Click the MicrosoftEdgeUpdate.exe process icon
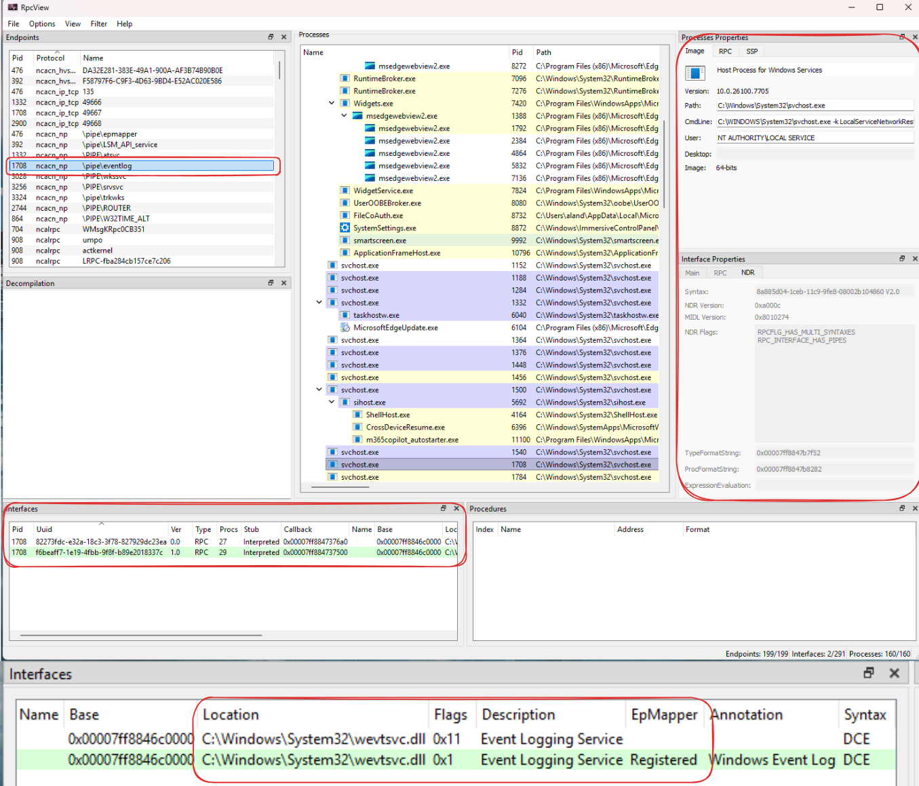 coord(345,328)
